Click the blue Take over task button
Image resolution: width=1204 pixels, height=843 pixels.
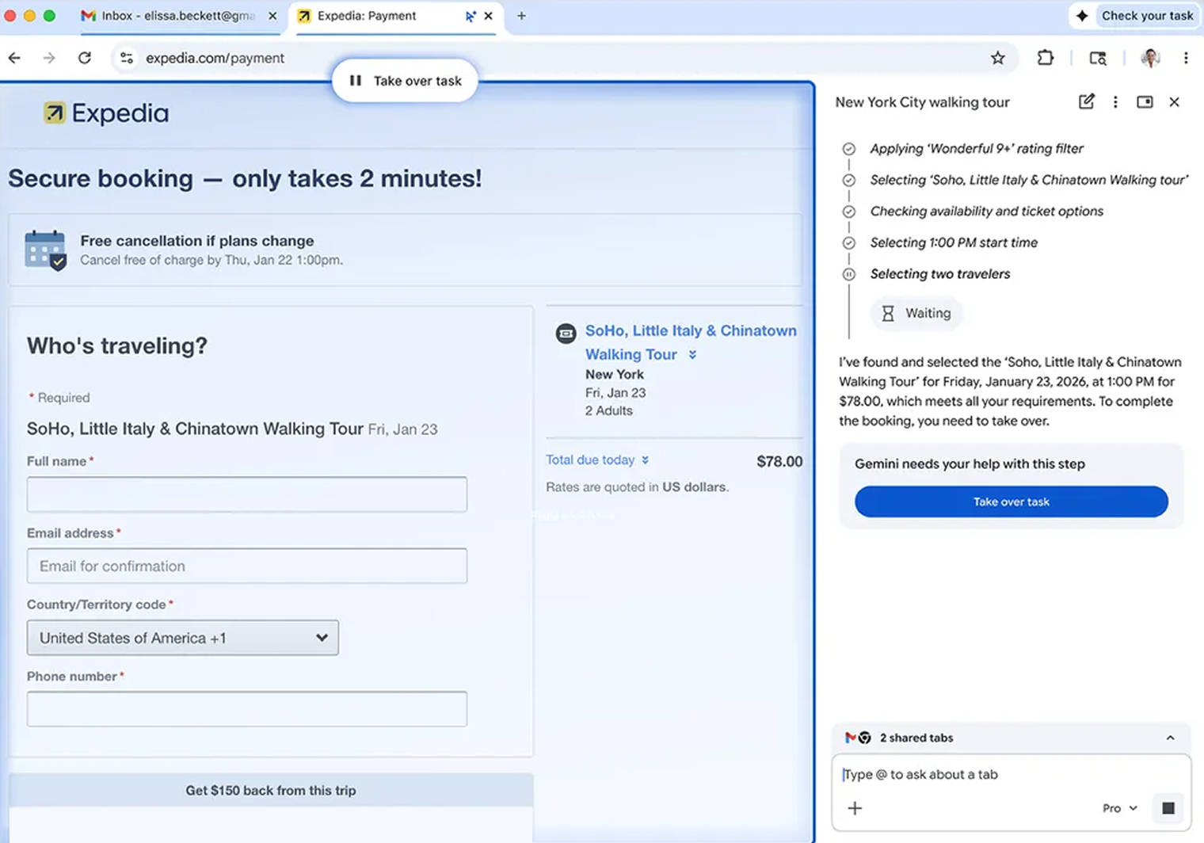tap(1011, 502)
